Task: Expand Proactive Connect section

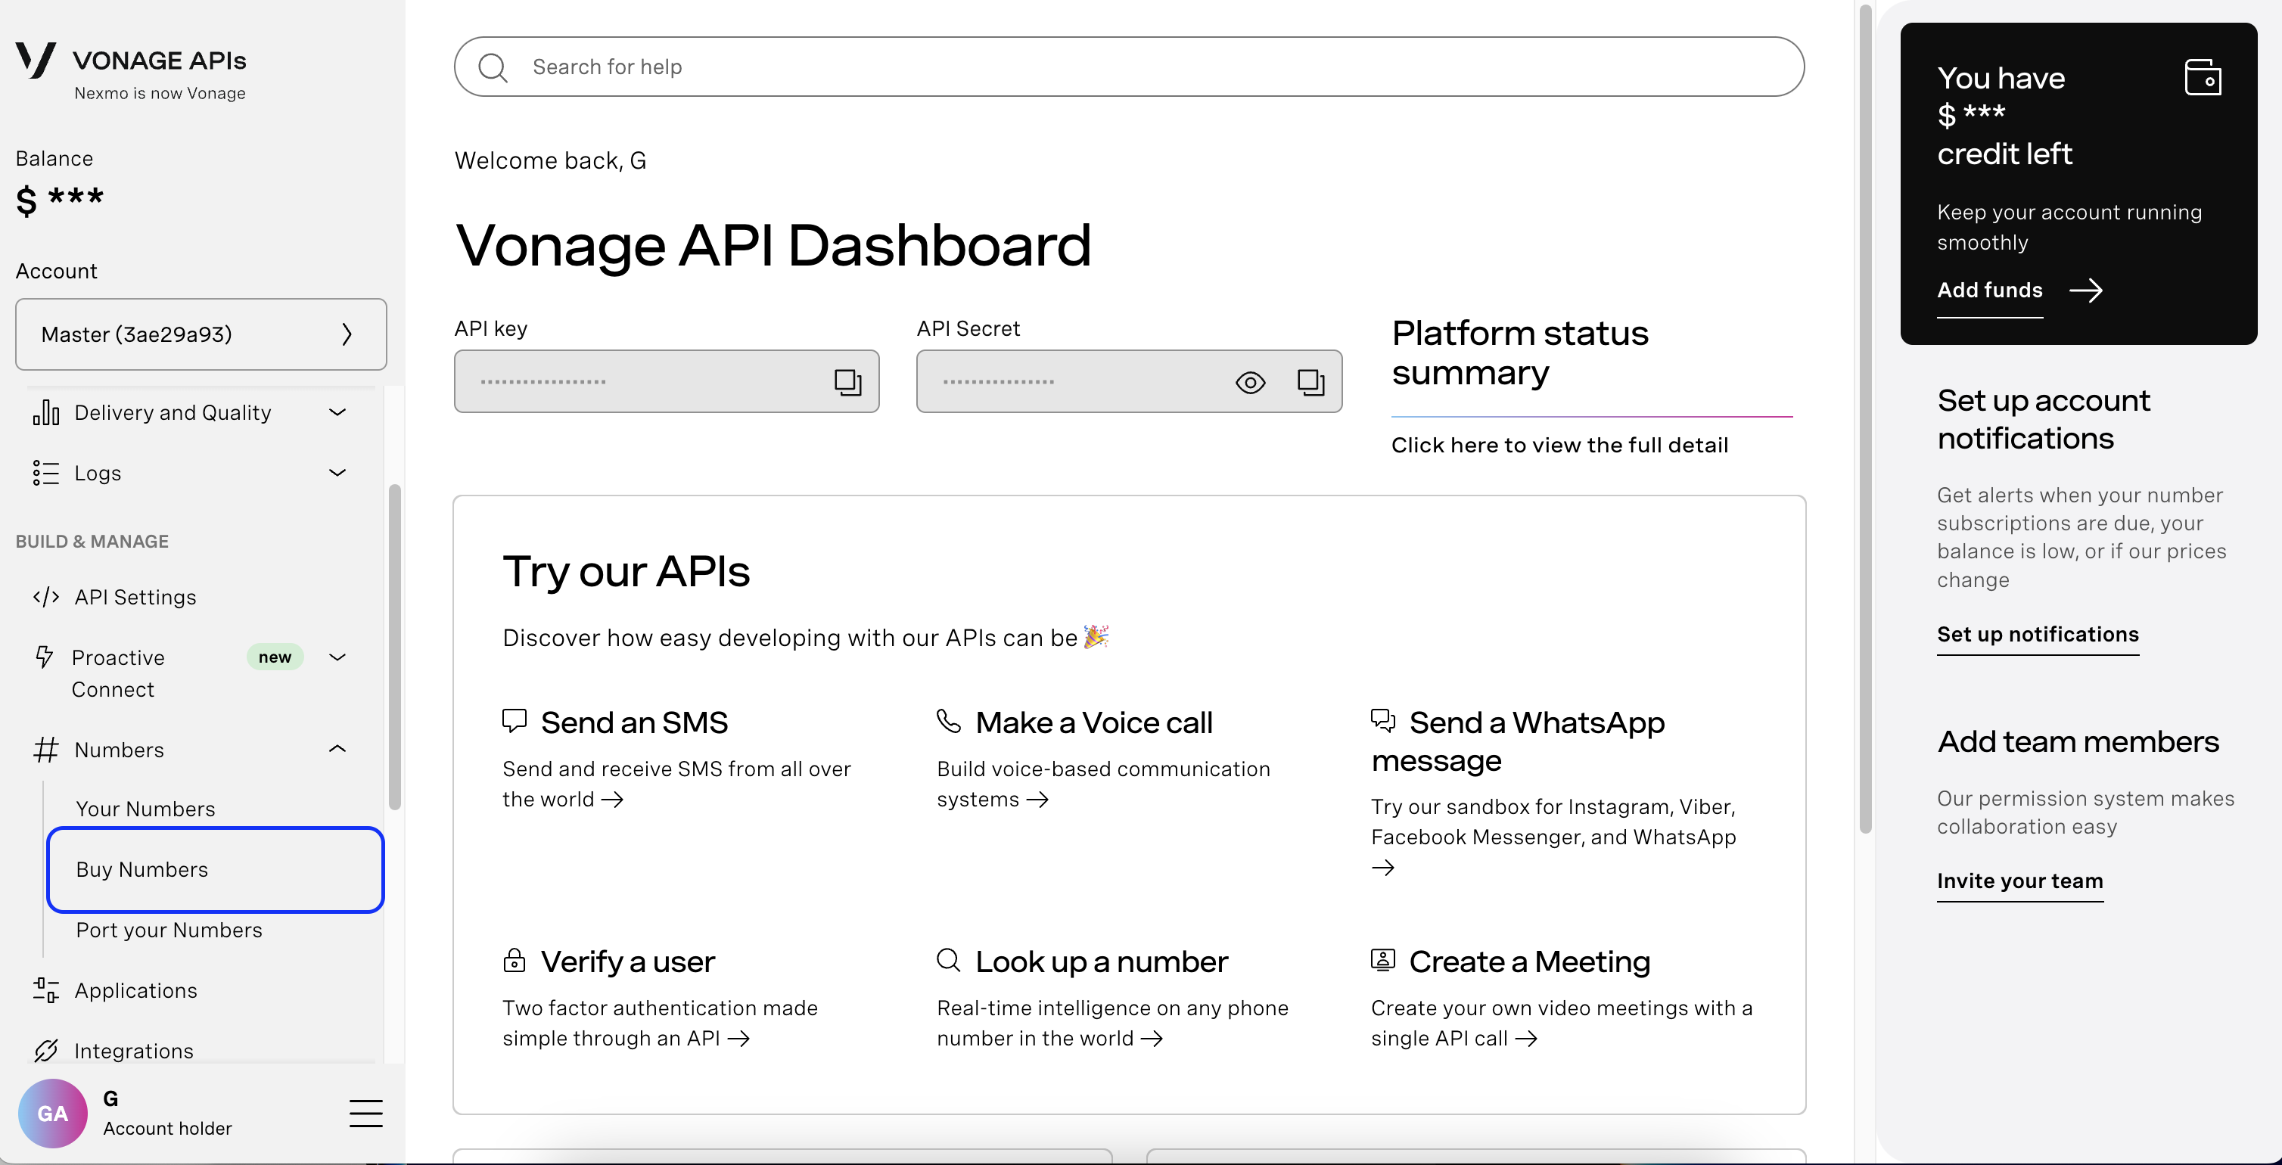Action: pos(337,657)
